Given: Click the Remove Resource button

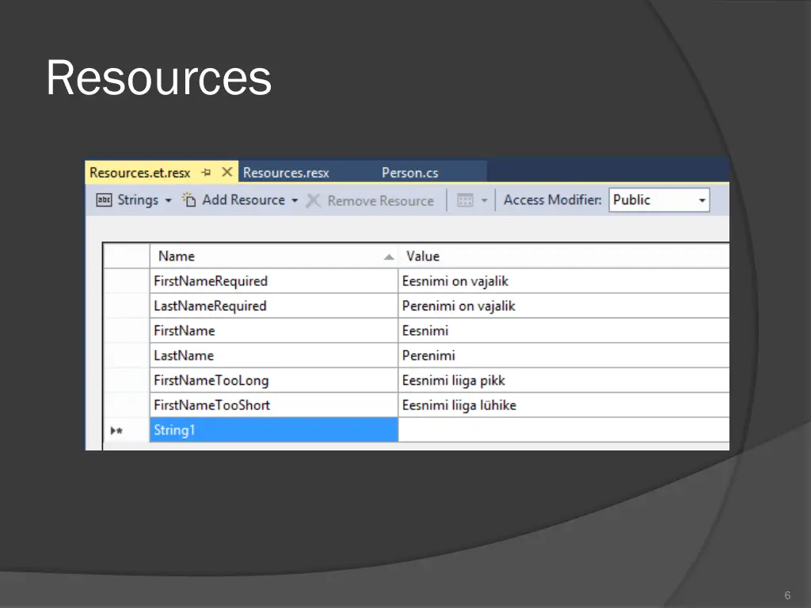Looking at the screenshot, I should tap(380, 200).
